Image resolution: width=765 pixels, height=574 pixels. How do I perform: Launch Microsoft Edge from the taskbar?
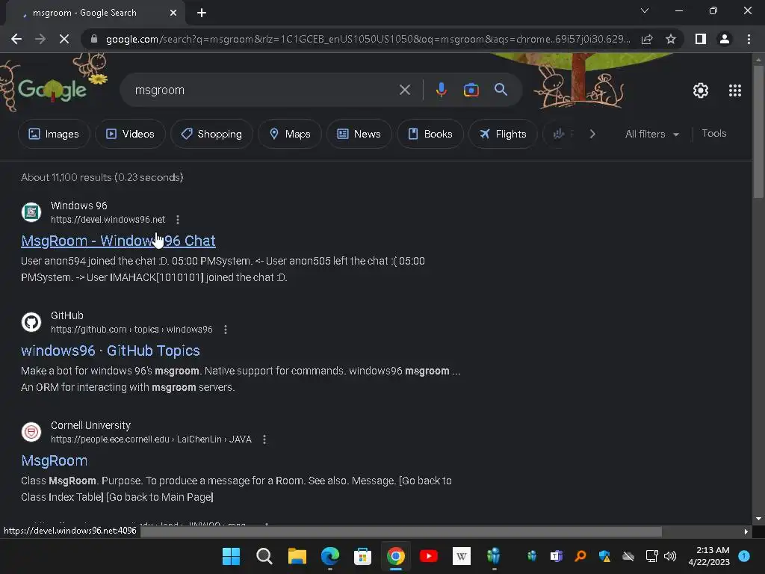(329, 556)
